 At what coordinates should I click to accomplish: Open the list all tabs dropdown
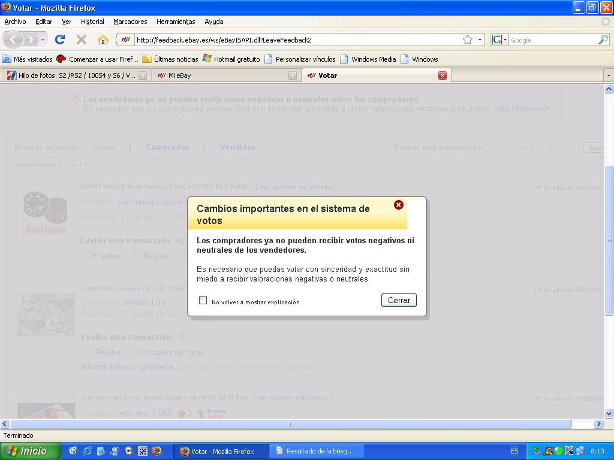[609, 75]
